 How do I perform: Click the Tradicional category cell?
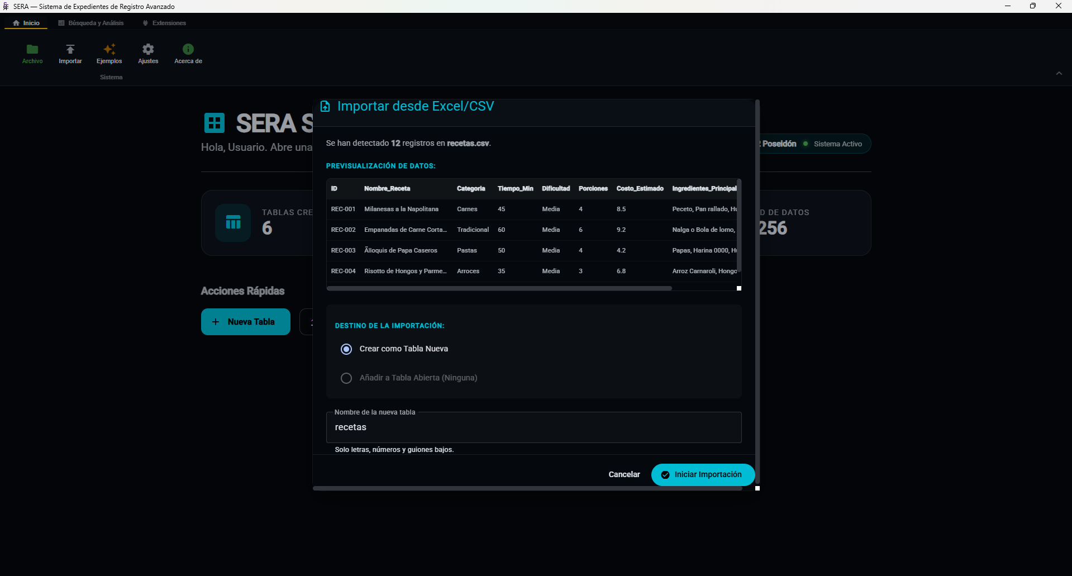click(473, 230)
